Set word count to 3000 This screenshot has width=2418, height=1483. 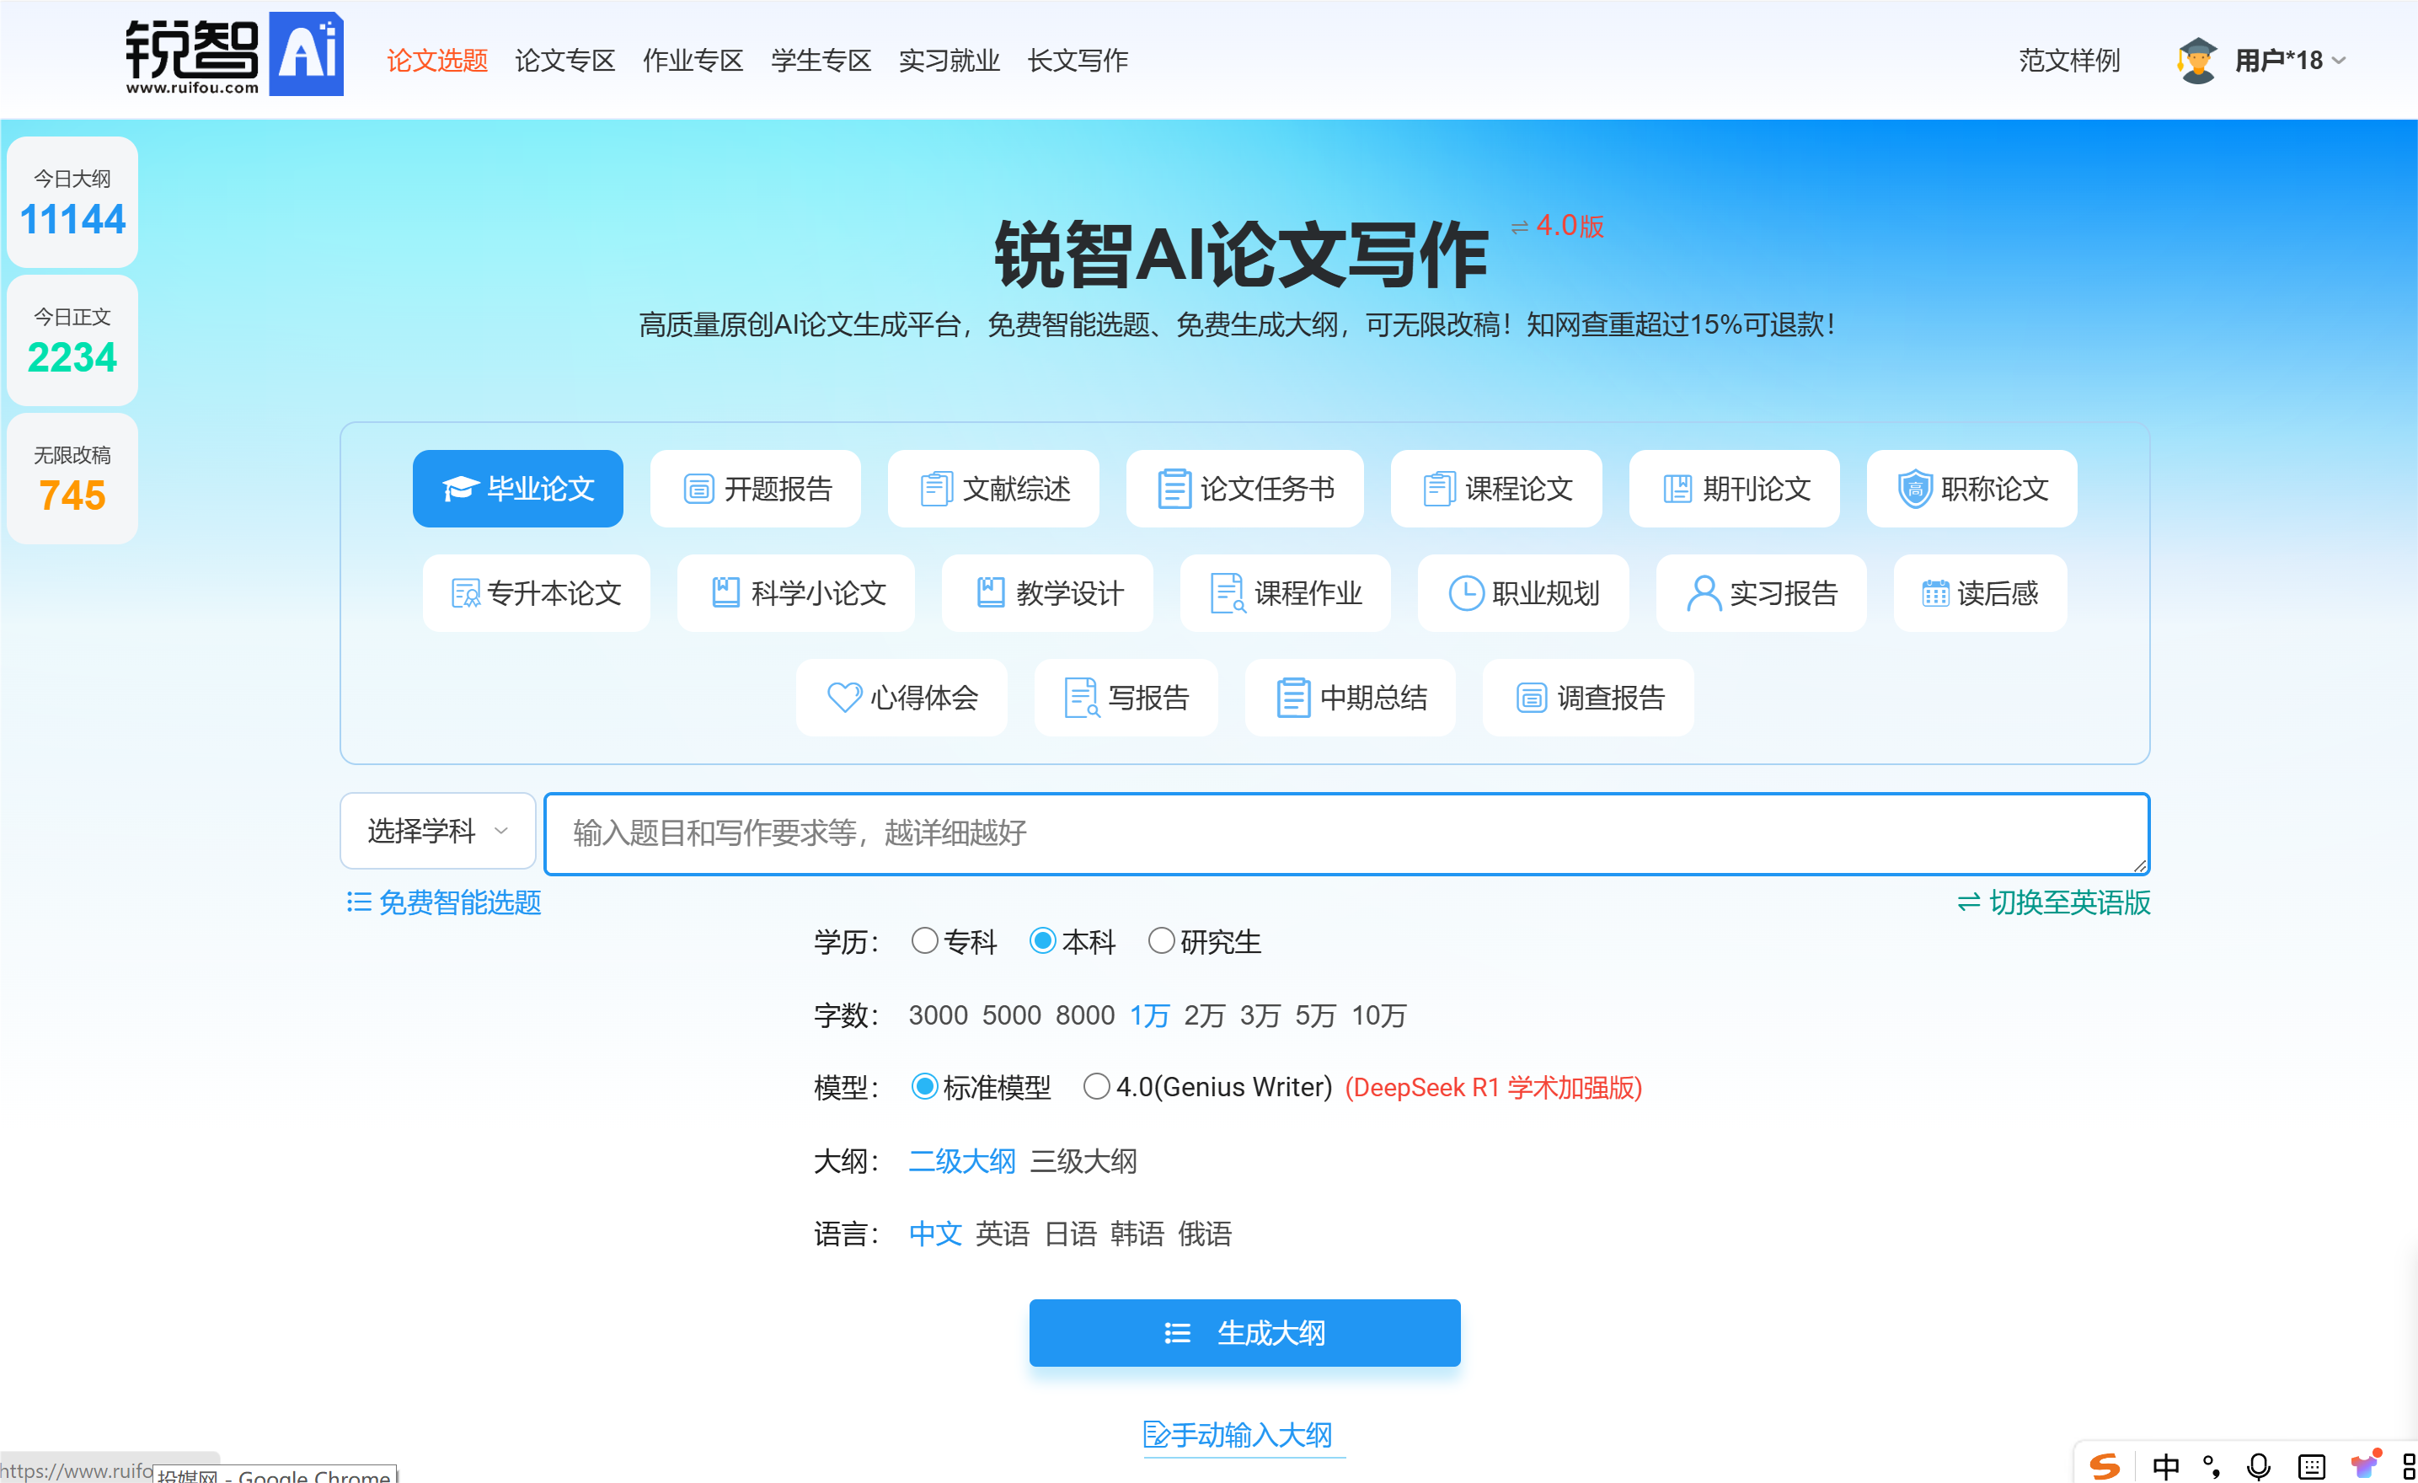point(939,1015)
